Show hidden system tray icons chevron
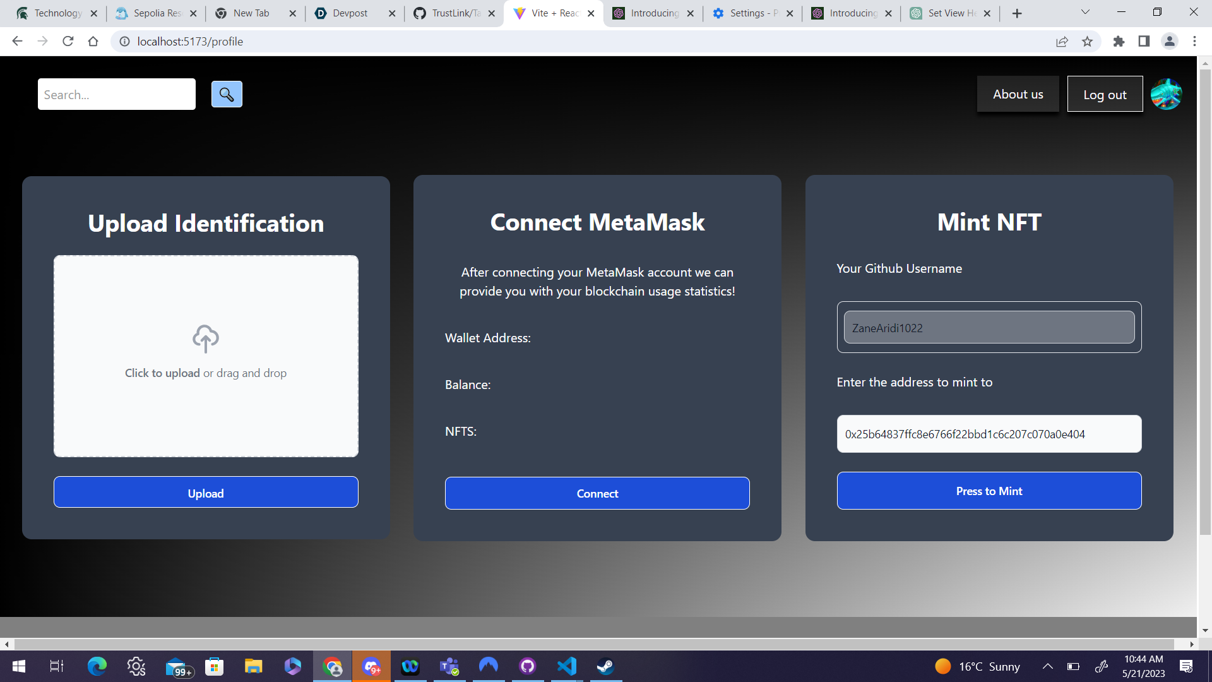The width and height of the screenshot is (1212, 682). [1047, 666]
